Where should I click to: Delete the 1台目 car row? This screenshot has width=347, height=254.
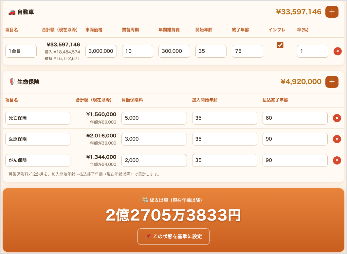click(x=338, y=51)
